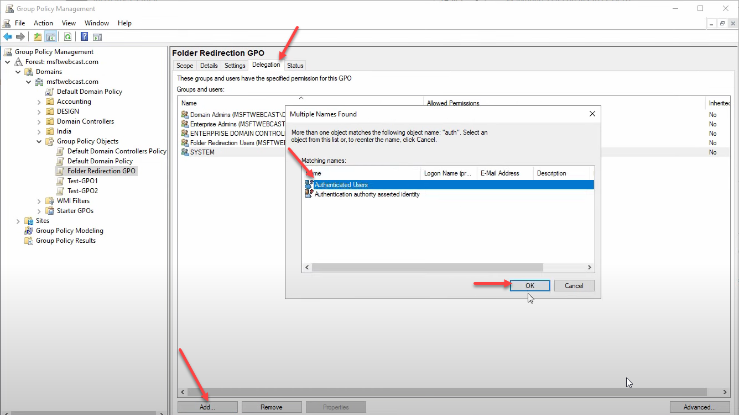Switch to the Scope tab
The height and width of the screenshot is (415, 739).
click(185, 66)
